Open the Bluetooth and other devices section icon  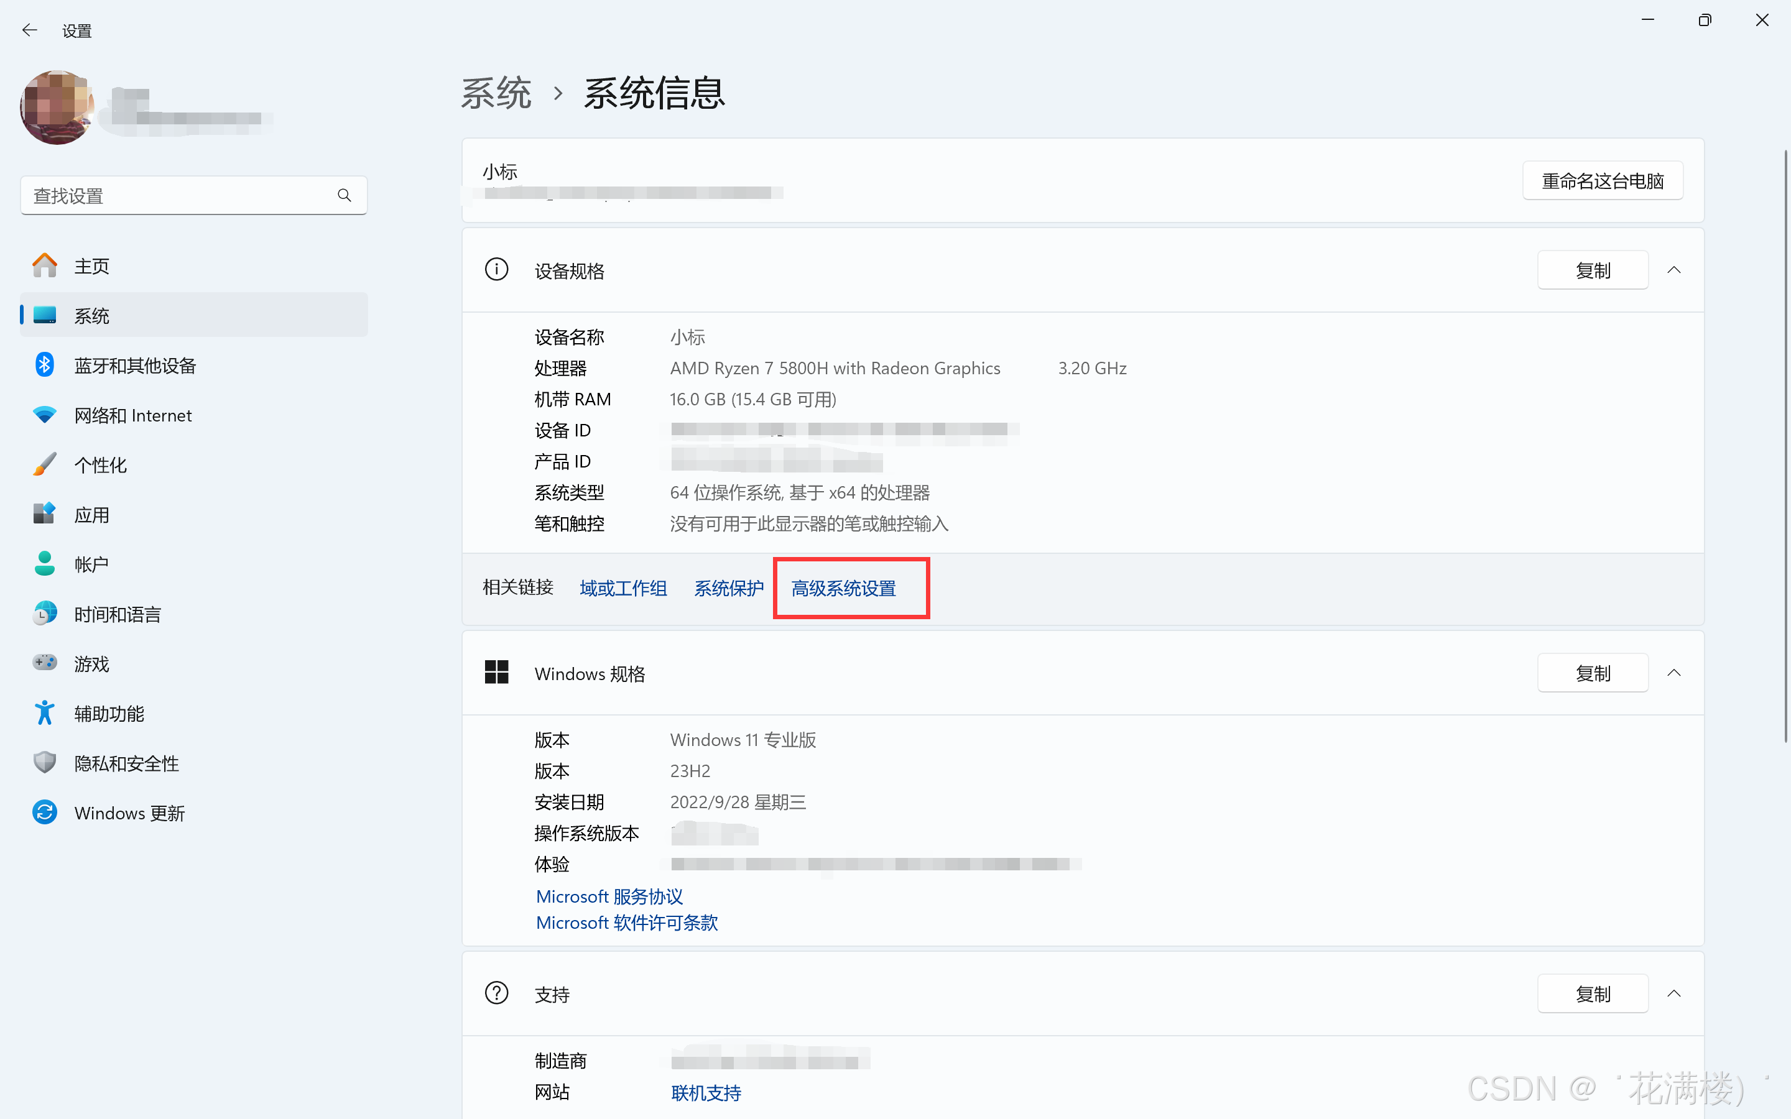pos(44,365)
